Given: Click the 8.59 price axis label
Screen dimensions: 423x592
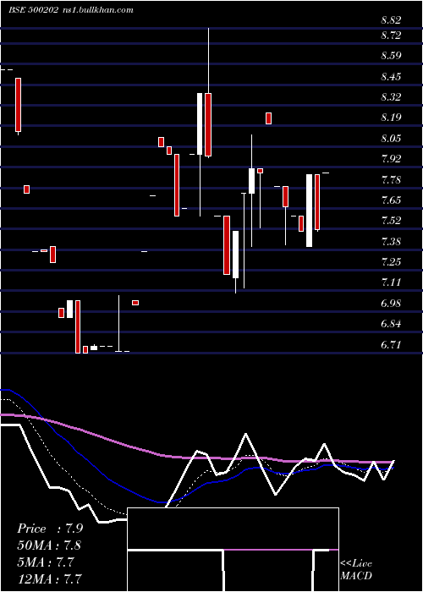Looking at the screenshot, I should [x=391, y=56].
